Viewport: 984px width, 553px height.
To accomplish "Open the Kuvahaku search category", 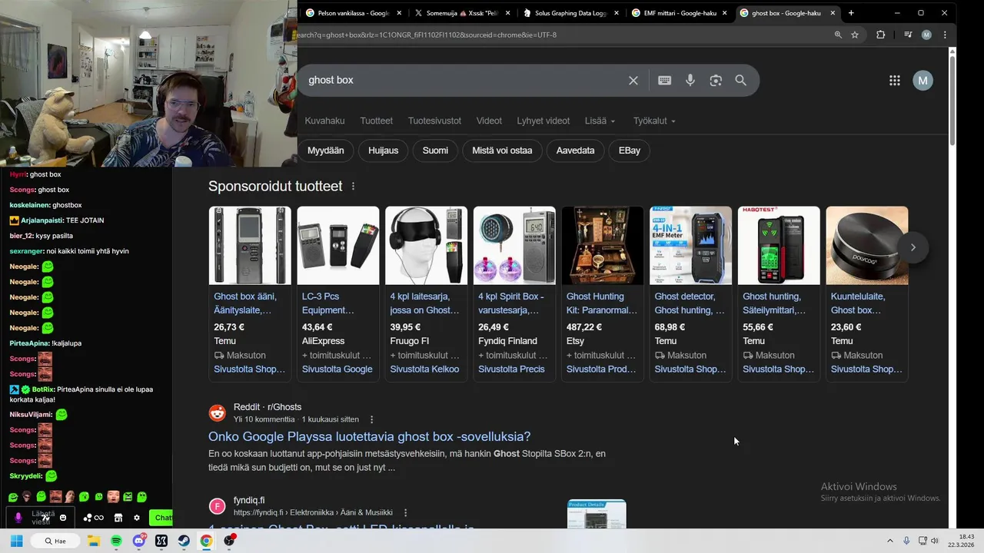I will (324, 121).
